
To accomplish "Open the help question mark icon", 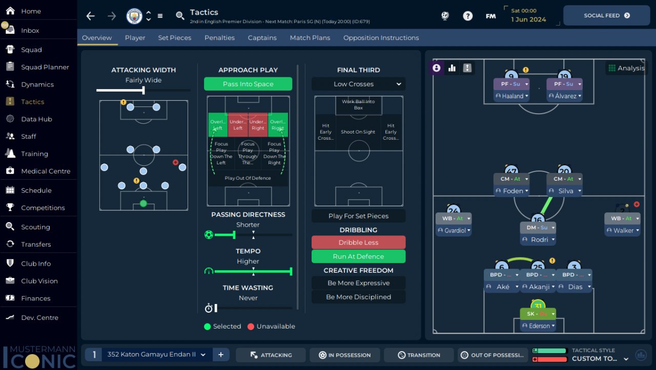I will 467,16.
